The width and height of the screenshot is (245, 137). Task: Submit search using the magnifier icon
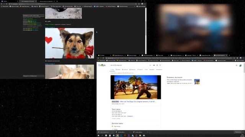pos(160,65)
